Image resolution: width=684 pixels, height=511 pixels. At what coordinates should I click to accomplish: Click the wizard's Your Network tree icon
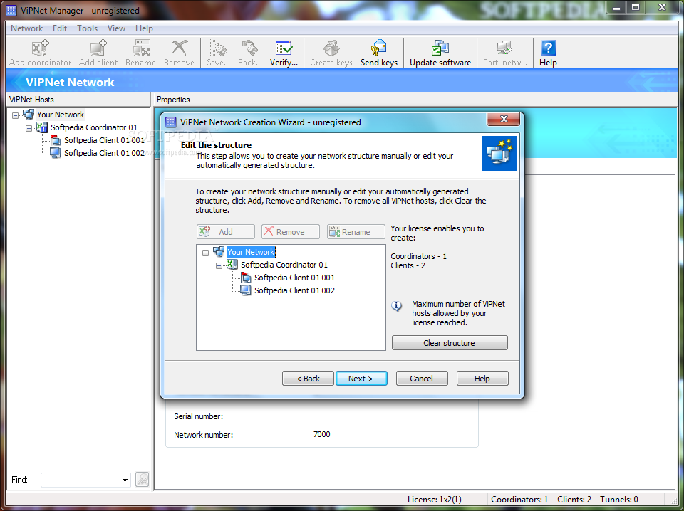219,252
